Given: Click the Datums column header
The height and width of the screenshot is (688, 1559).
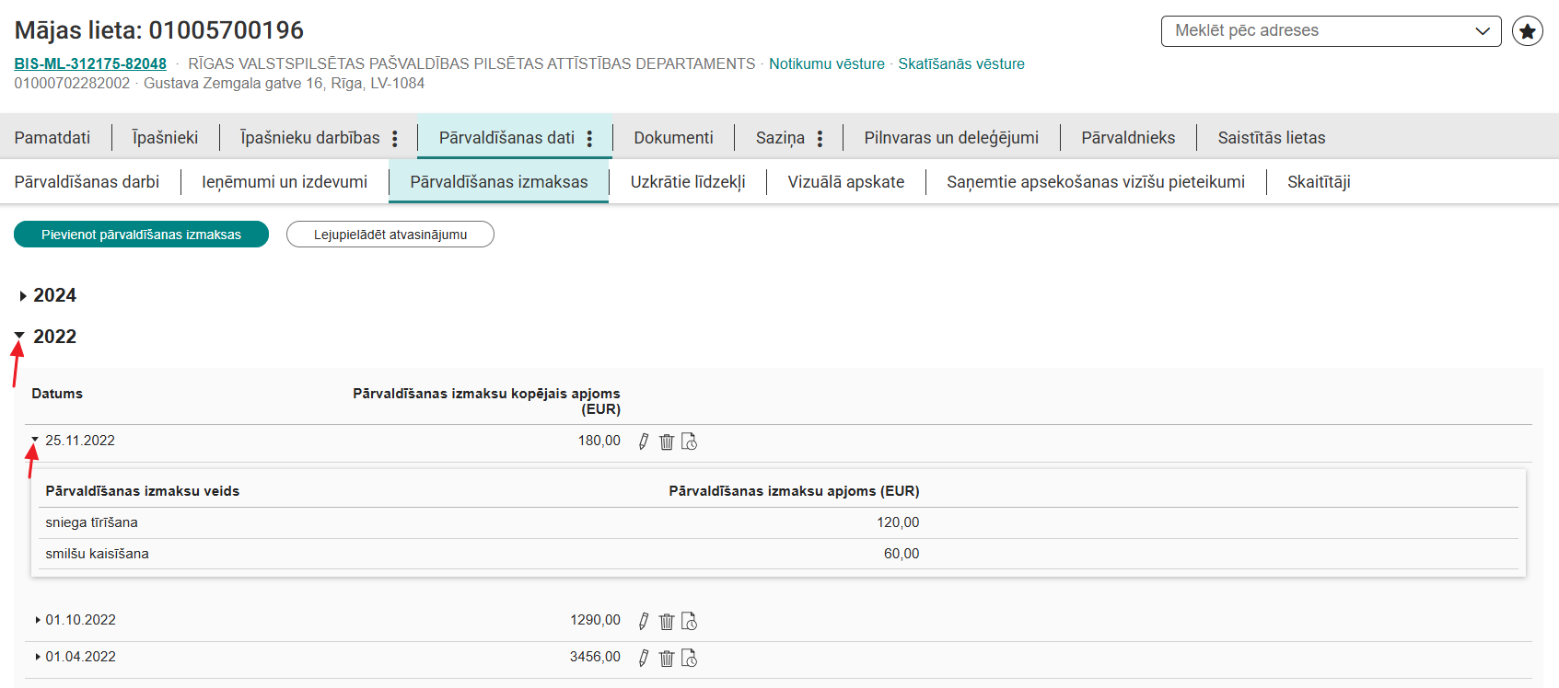Looking at the screenshot, I should (57, 394).
